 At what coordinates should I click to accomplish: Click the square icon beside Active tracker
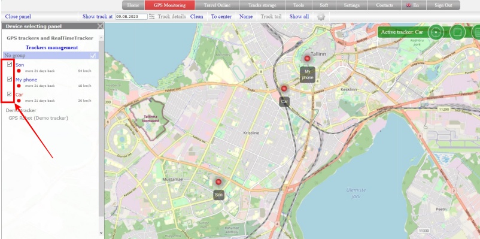click(457, 32)
